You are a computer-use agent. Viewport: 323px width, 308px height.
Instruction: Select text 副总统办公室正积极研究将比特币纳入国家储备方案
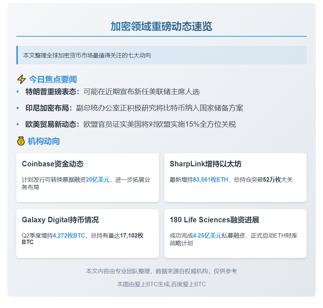click(x=160, y=108)
